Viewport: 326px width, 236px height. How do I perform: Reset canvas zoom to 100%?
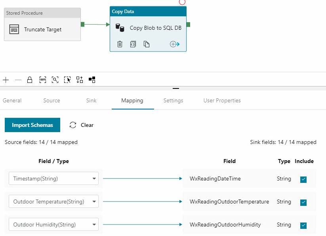coord(43,80)
